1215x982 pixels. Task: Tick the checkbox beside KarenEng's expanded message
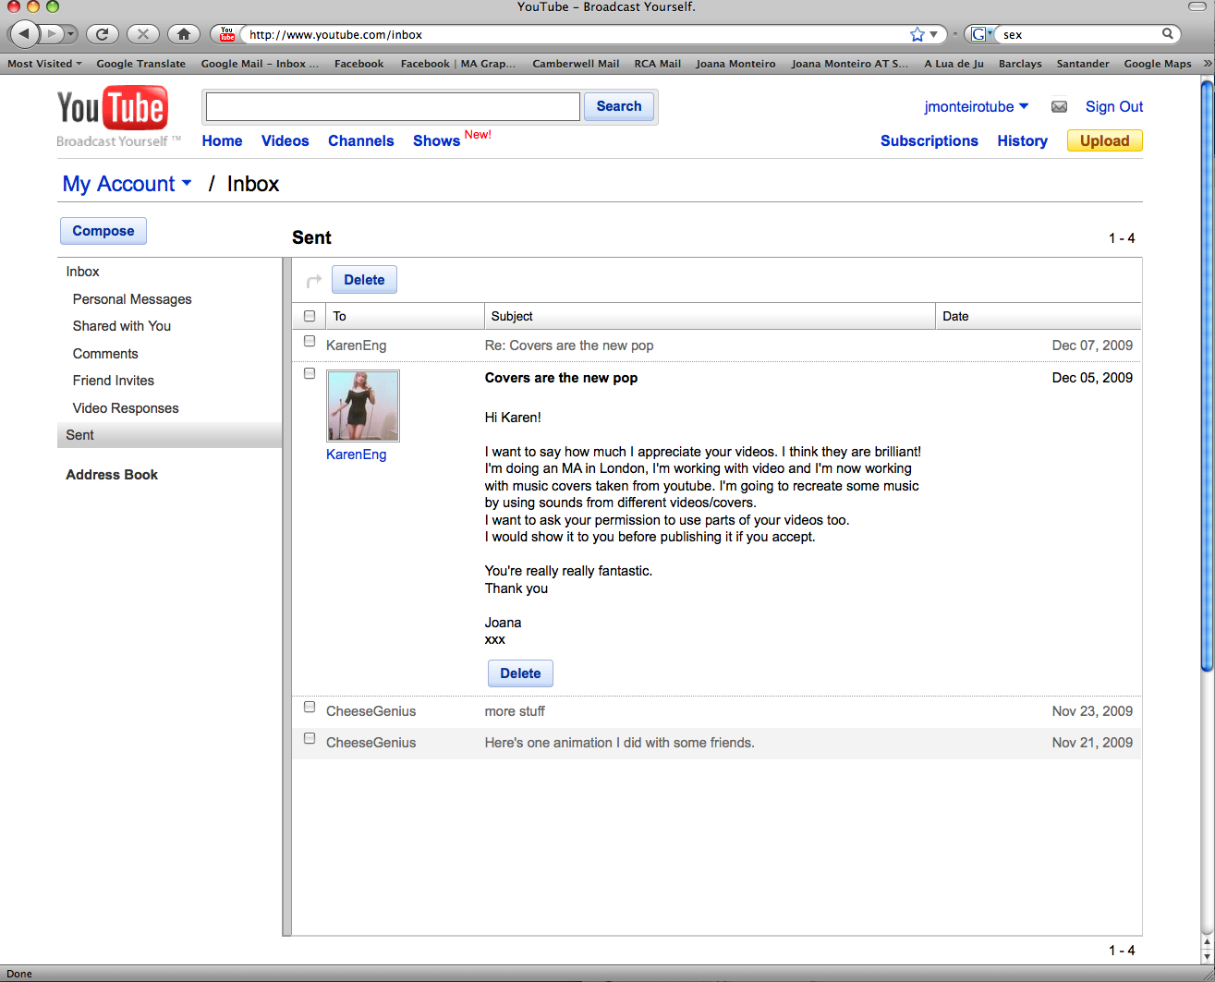(x=310, y=373)
